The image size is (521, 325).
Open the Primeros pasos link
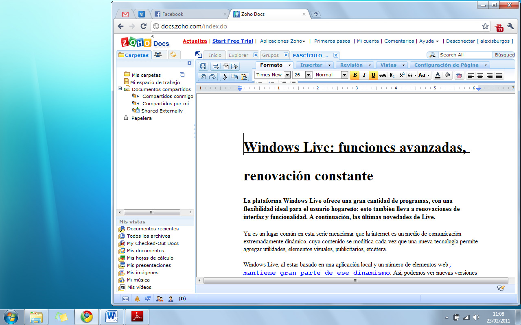(332, 41)
